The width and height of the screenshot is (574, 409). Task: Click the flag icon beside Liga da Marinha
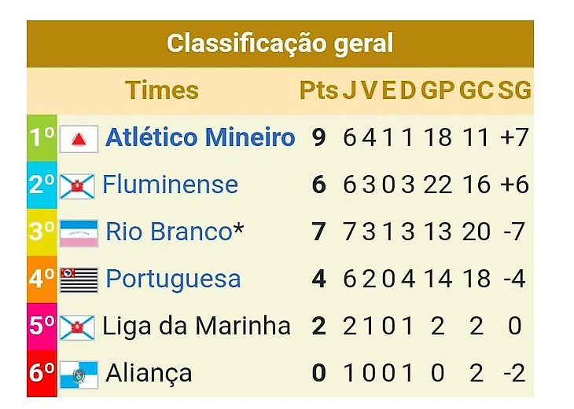77,327
